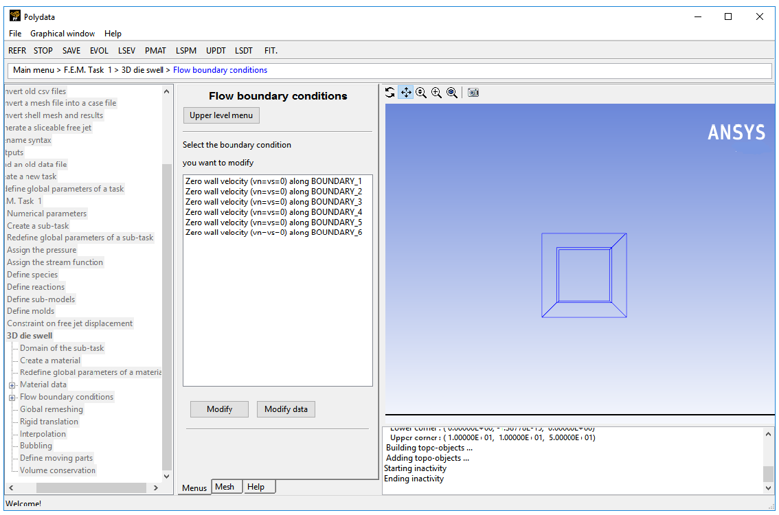Open the Graphical window menu
The width and height of the screenshot is (779, 515).
(63, 33)
